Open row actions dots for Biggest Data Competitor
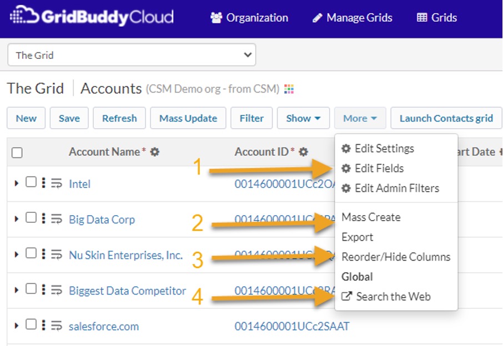Screen dimensions: 503x346 point(44,289)
